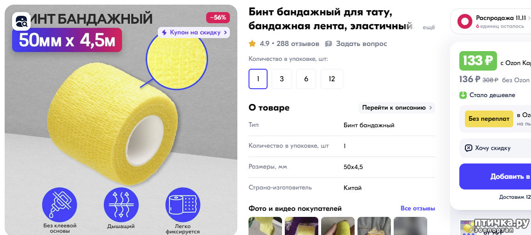531x235 pixels.
Task: Open the first customer photo thumbnail
Action: [265, 226]
